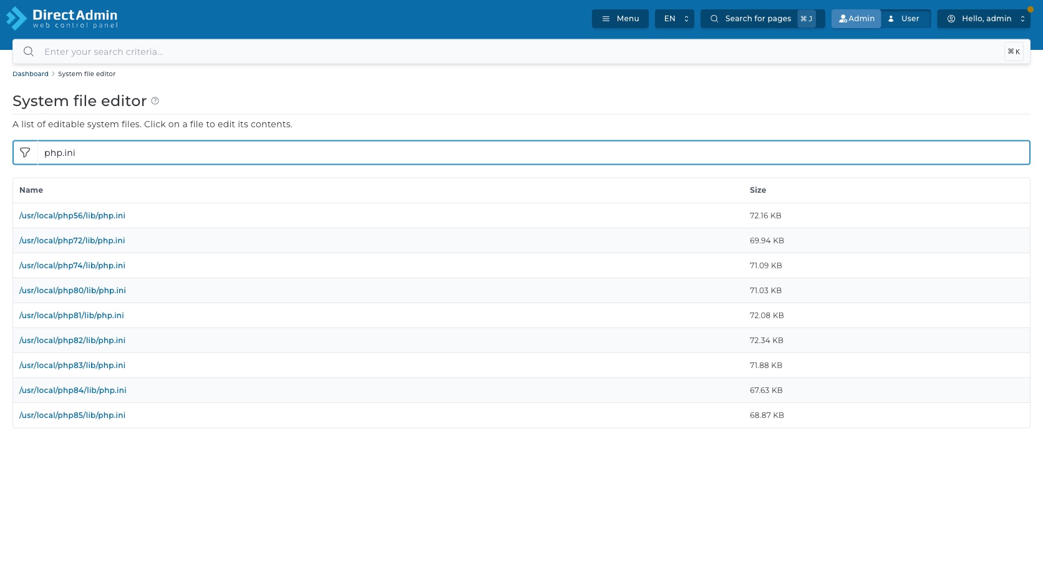Click the 72.16 KB size value
1043x587 pixels.
tap(765, 216)
